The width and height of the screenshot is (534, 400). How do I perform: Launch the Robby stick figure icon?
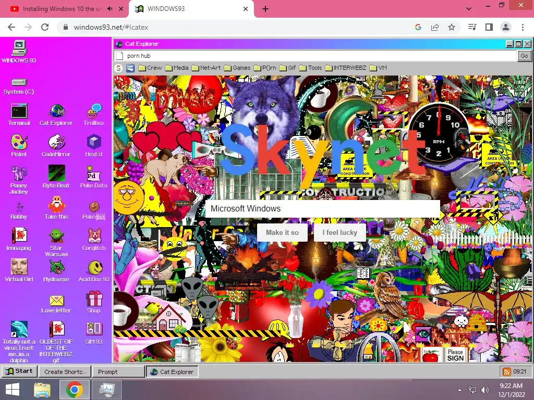tap(19, 211)
